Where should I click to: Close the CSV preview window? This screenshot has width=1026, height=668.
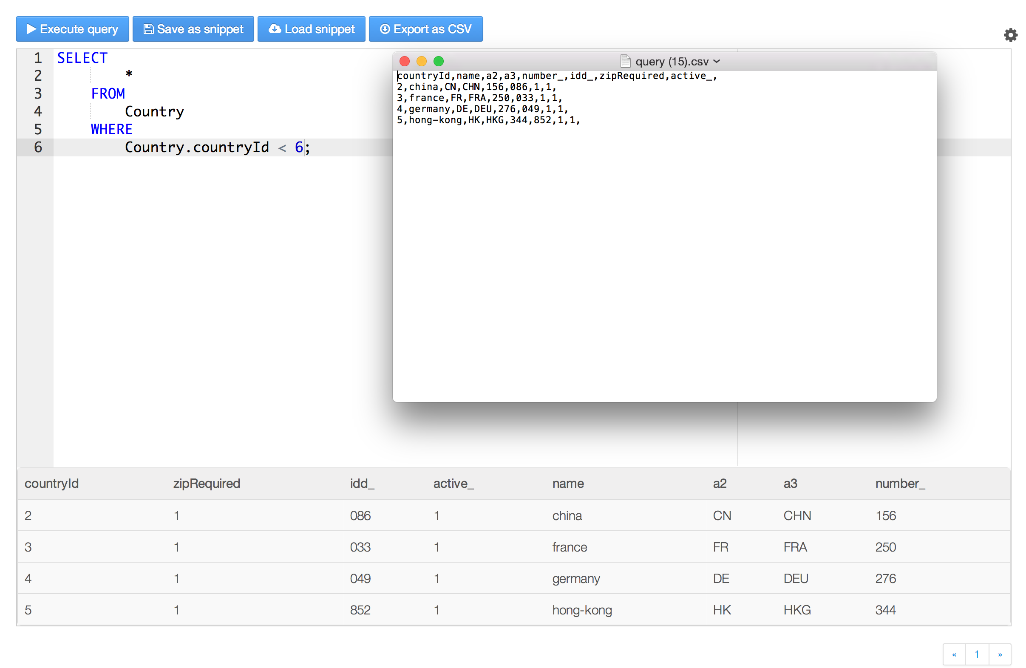pyautogui.click(x=404, y=61)
